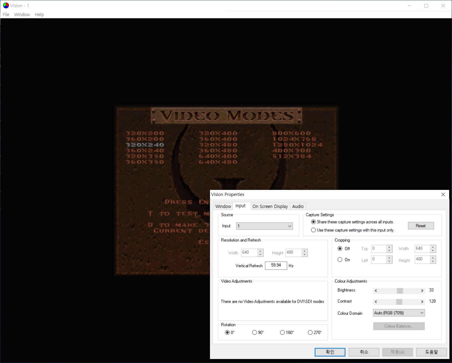Click the Vertical Refresh field showing 59.94
The image size is (452, 363).
[x=276, y=265]
